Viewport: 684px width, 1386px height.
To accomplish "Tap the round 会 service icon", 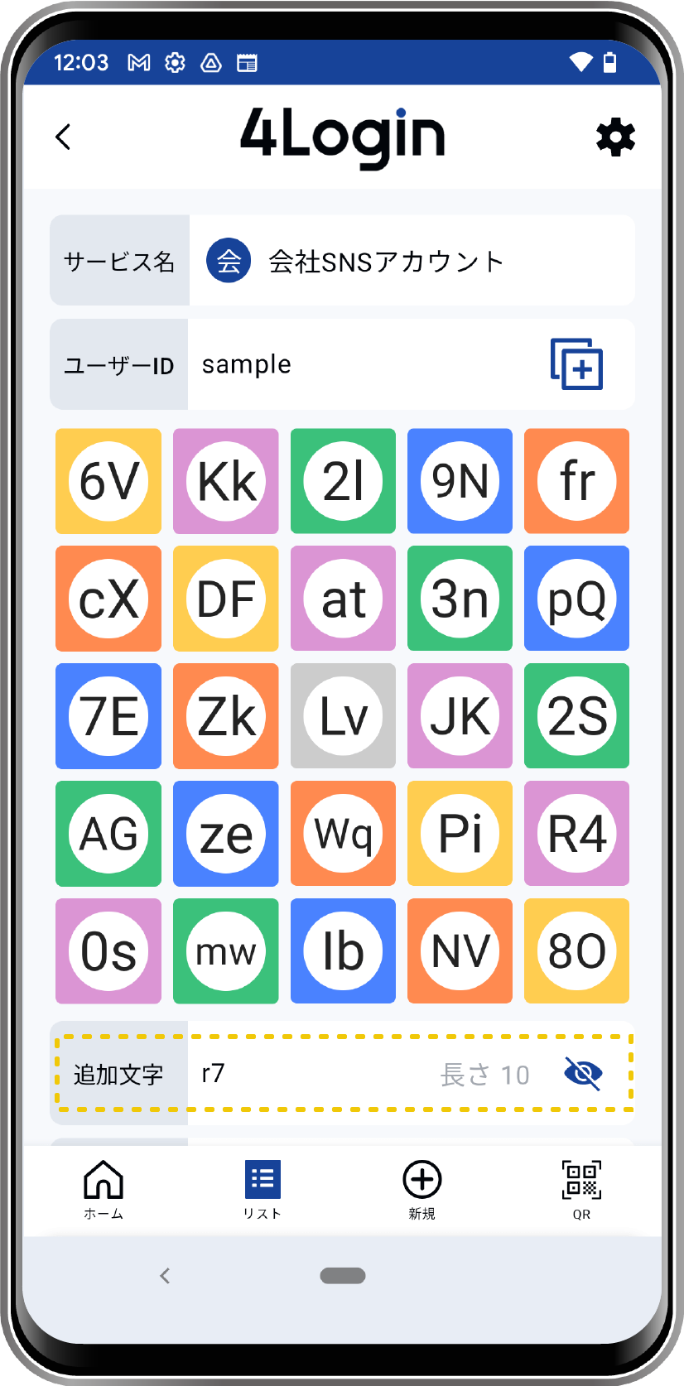I will (229, 261).
